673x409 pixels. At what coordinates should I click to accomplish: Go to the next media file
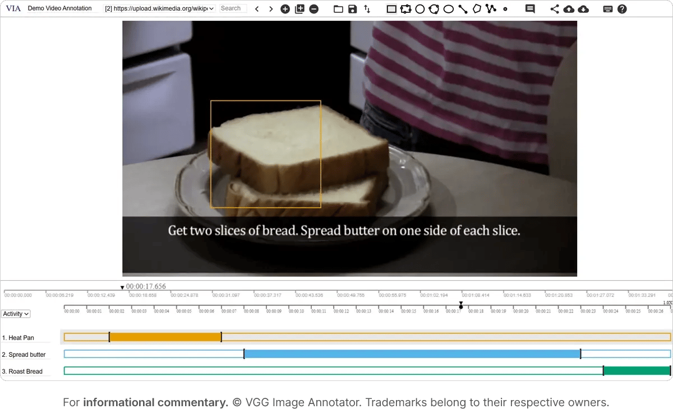pos(270,8)
